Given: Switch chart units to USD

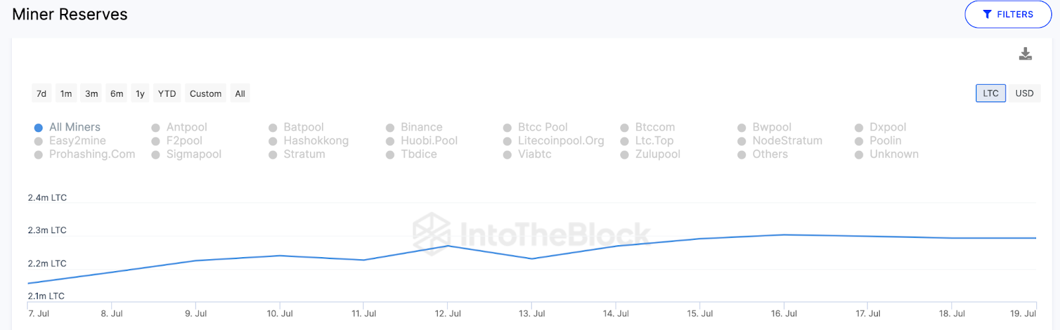Looking at the screenshot, I should 1024,93.
